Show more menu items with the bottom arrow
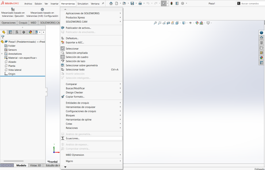This screenshot has width=265, height=170. point(65,167)
